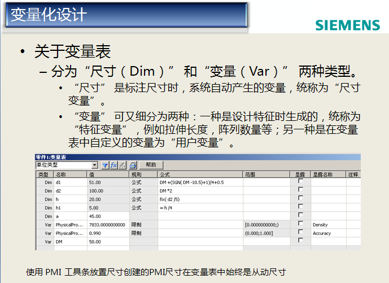Select the name cell h1
This screenshot has height=283, width=389.
click(70, 208)
